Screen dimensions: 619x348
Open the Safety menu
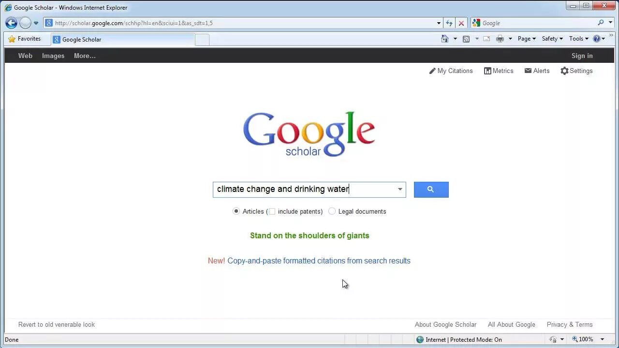(x=552, y=39)
